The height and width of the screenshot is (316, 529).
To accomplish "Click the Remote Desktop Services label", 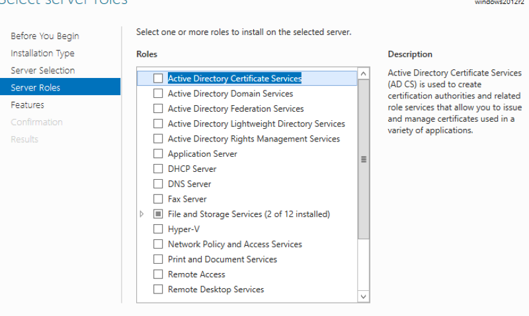I will (216, 290).
